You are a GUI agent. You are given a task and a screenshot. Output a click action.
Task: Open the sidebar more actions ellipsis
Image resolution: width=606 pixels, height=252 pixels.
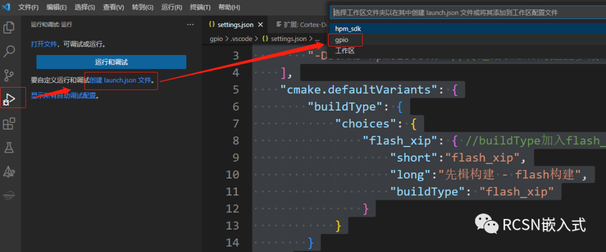coord(190,25)
